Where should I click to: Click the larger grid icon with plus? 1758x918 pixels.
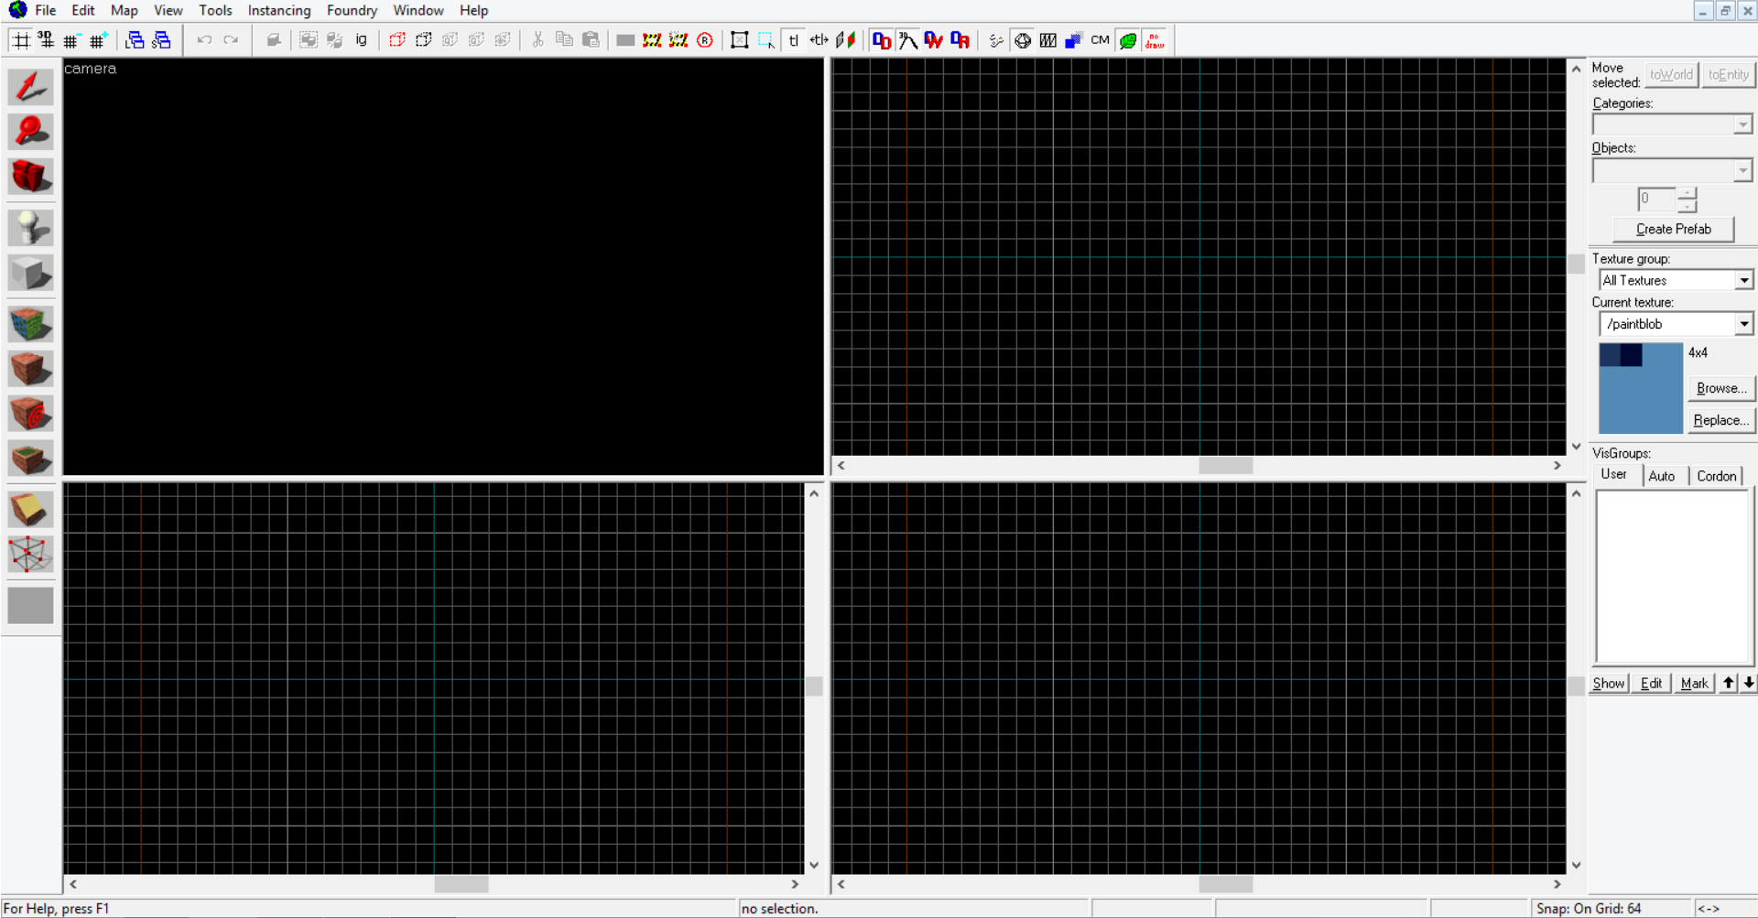click(x=98, y=40)
